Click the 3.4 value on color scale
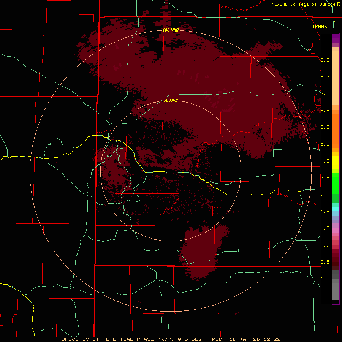This screenshot has width=342, height=342. 325,178
